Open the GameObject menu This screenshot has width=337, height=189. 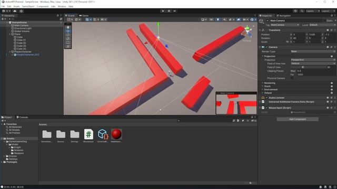coord(28,6)
